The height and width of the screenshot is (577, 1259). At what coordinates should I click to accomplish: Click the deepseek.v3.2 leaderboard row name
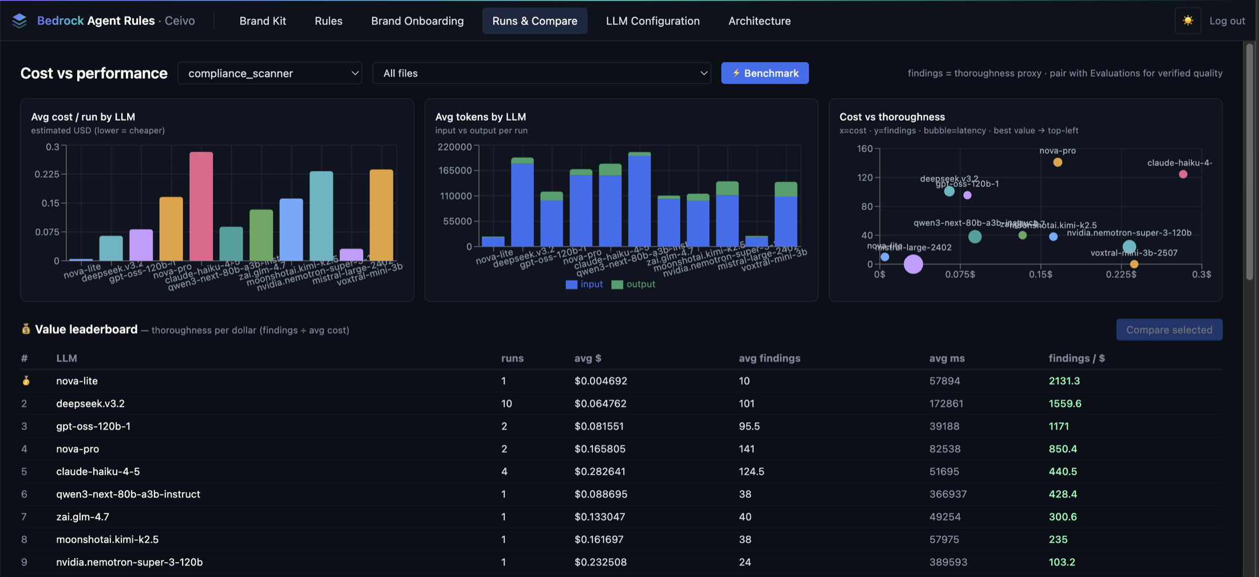click(90, 404)
